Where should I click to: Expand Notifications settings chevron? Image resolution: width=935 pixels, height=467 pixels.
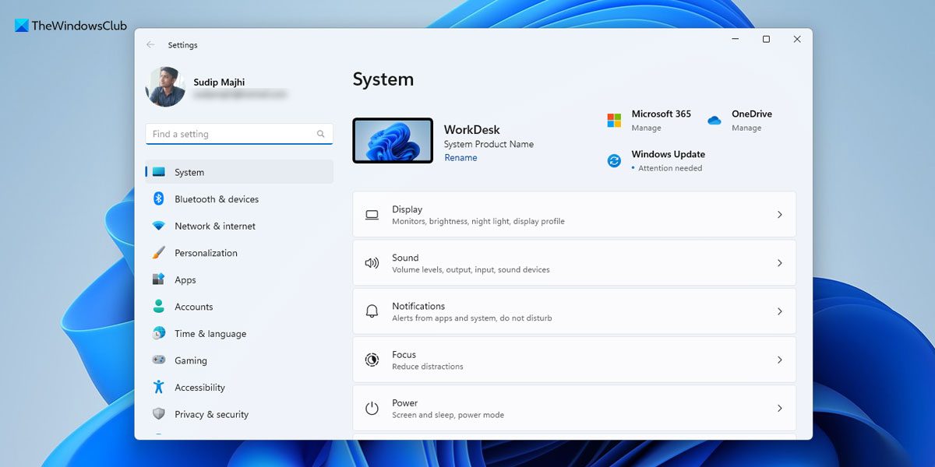click(x=780, y=311)
